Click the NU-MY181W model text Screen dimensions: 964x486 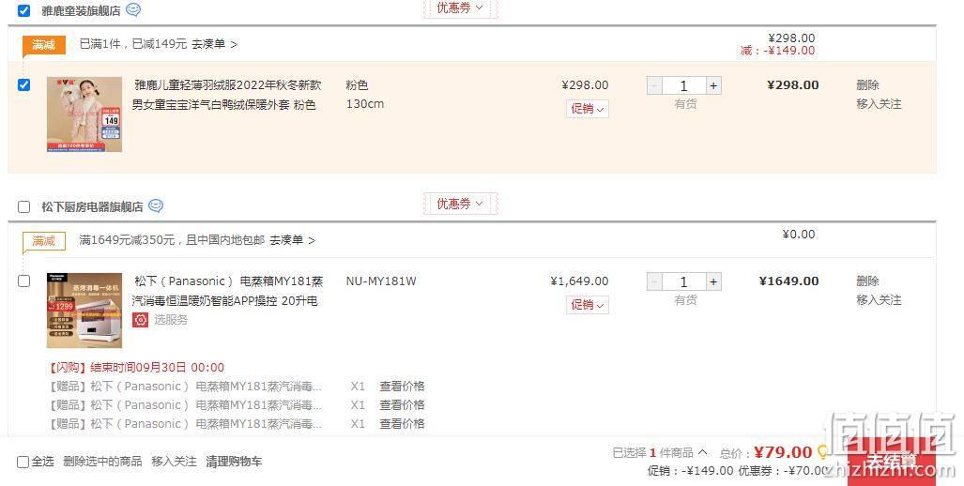pyautogui.click(x=381, y=281)
